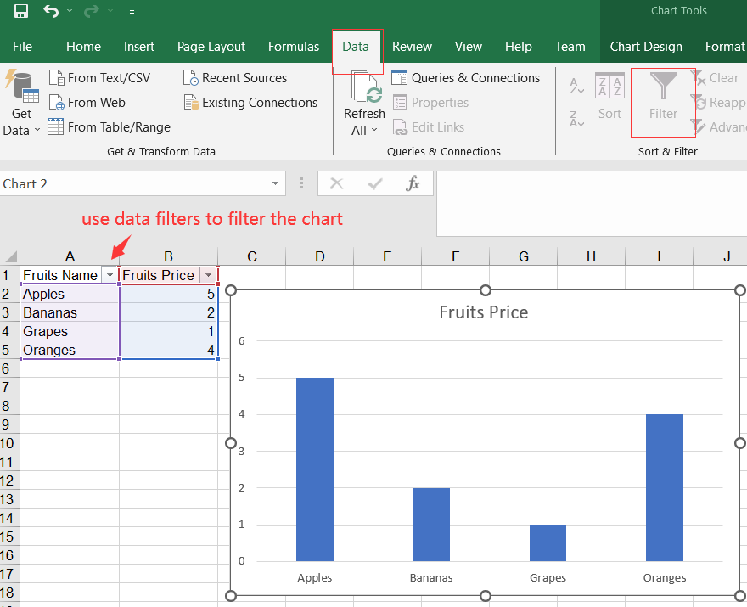Image resolution: width=747 pixels, height=607 pixels.
Task: Click the Insert Function fx button
Action: (x=413, y=184)
